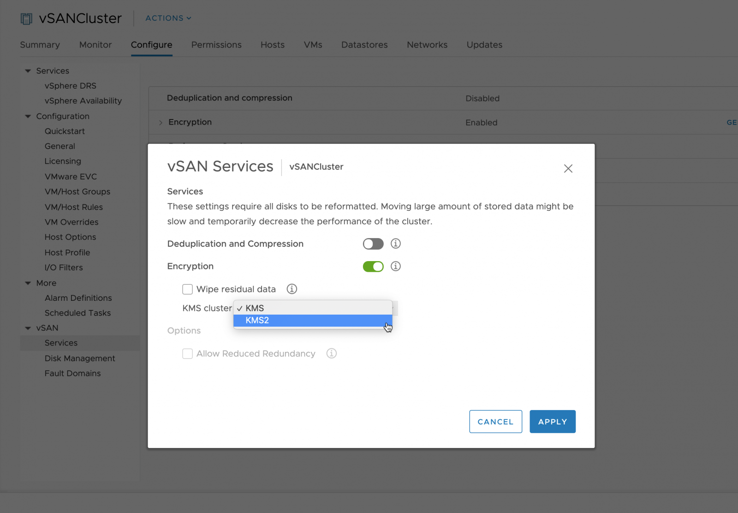Choose the KMS option in dropdown
738x513 pixels.
point(313,308)
